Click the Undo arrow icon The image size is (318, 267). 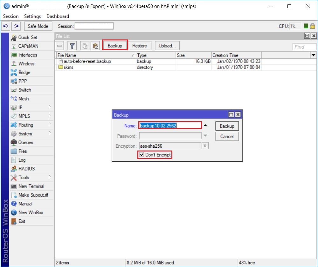click(x=5, y=26)
